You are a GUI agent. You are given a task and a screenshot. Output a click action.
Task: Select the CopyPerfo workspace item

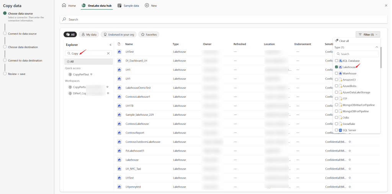[x=88, y=87]
